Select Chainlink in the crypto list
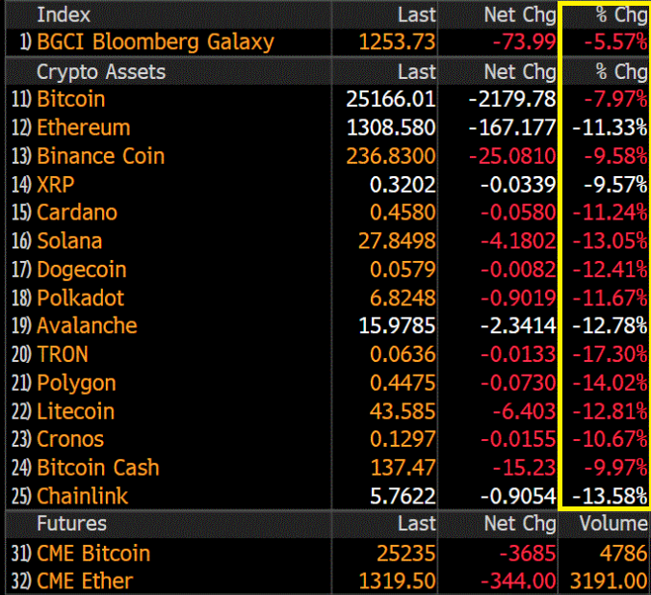 (82, 496)
